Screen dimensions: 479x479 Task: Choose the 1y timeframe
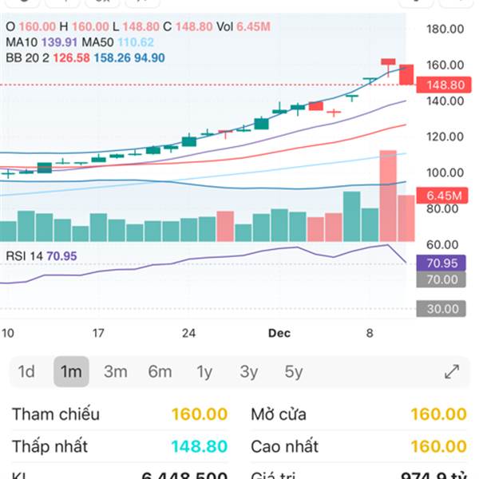[x=204, y=371]
